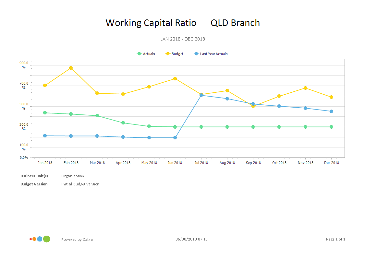Click the Actuals legend marker
The width and height of the screenshot is (365, 258).
coord(139,54)
